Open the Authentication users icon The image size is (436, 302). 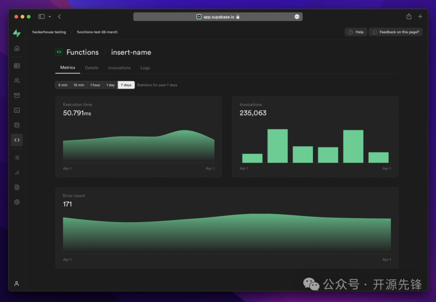(x=17, y=81)
